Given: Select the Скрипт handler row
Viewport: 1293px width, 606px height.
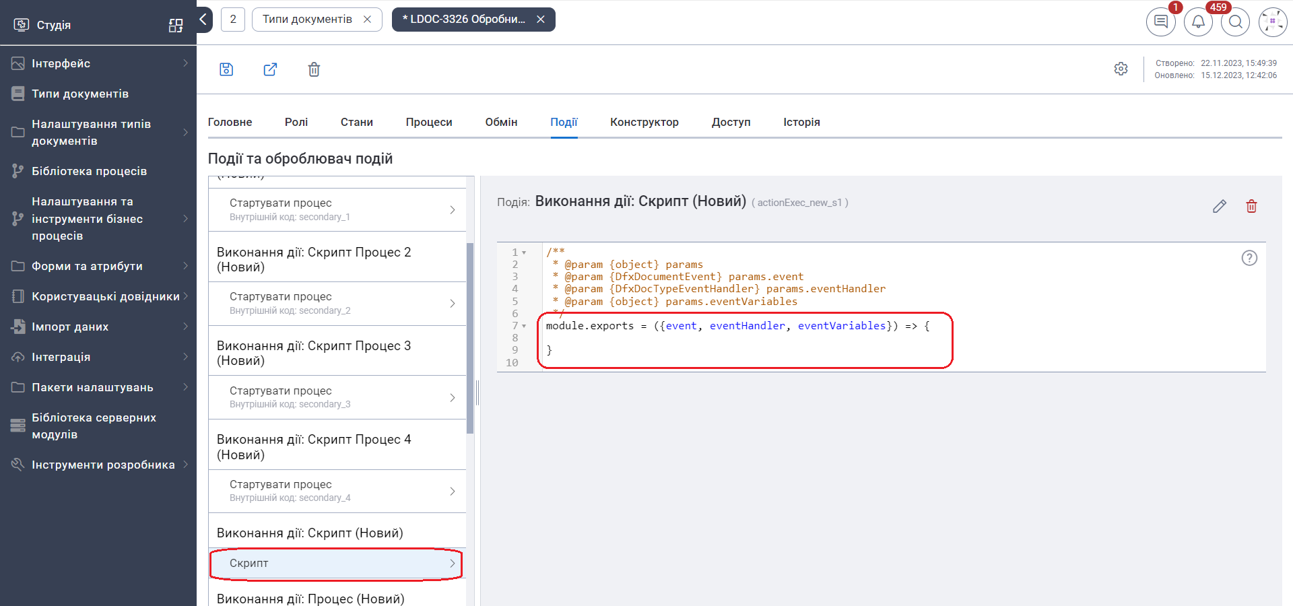Looking at the screenshot, I should [x=337, y=564].
